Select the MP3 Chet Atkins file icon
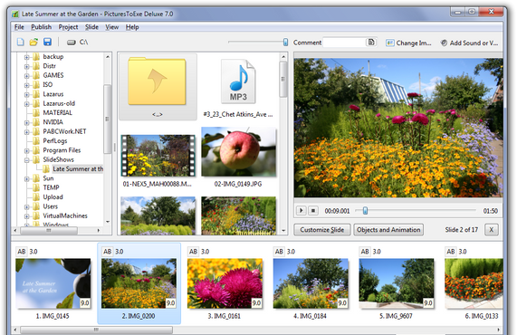This screenshot has width=517, height=335. (x=238, y=81)
